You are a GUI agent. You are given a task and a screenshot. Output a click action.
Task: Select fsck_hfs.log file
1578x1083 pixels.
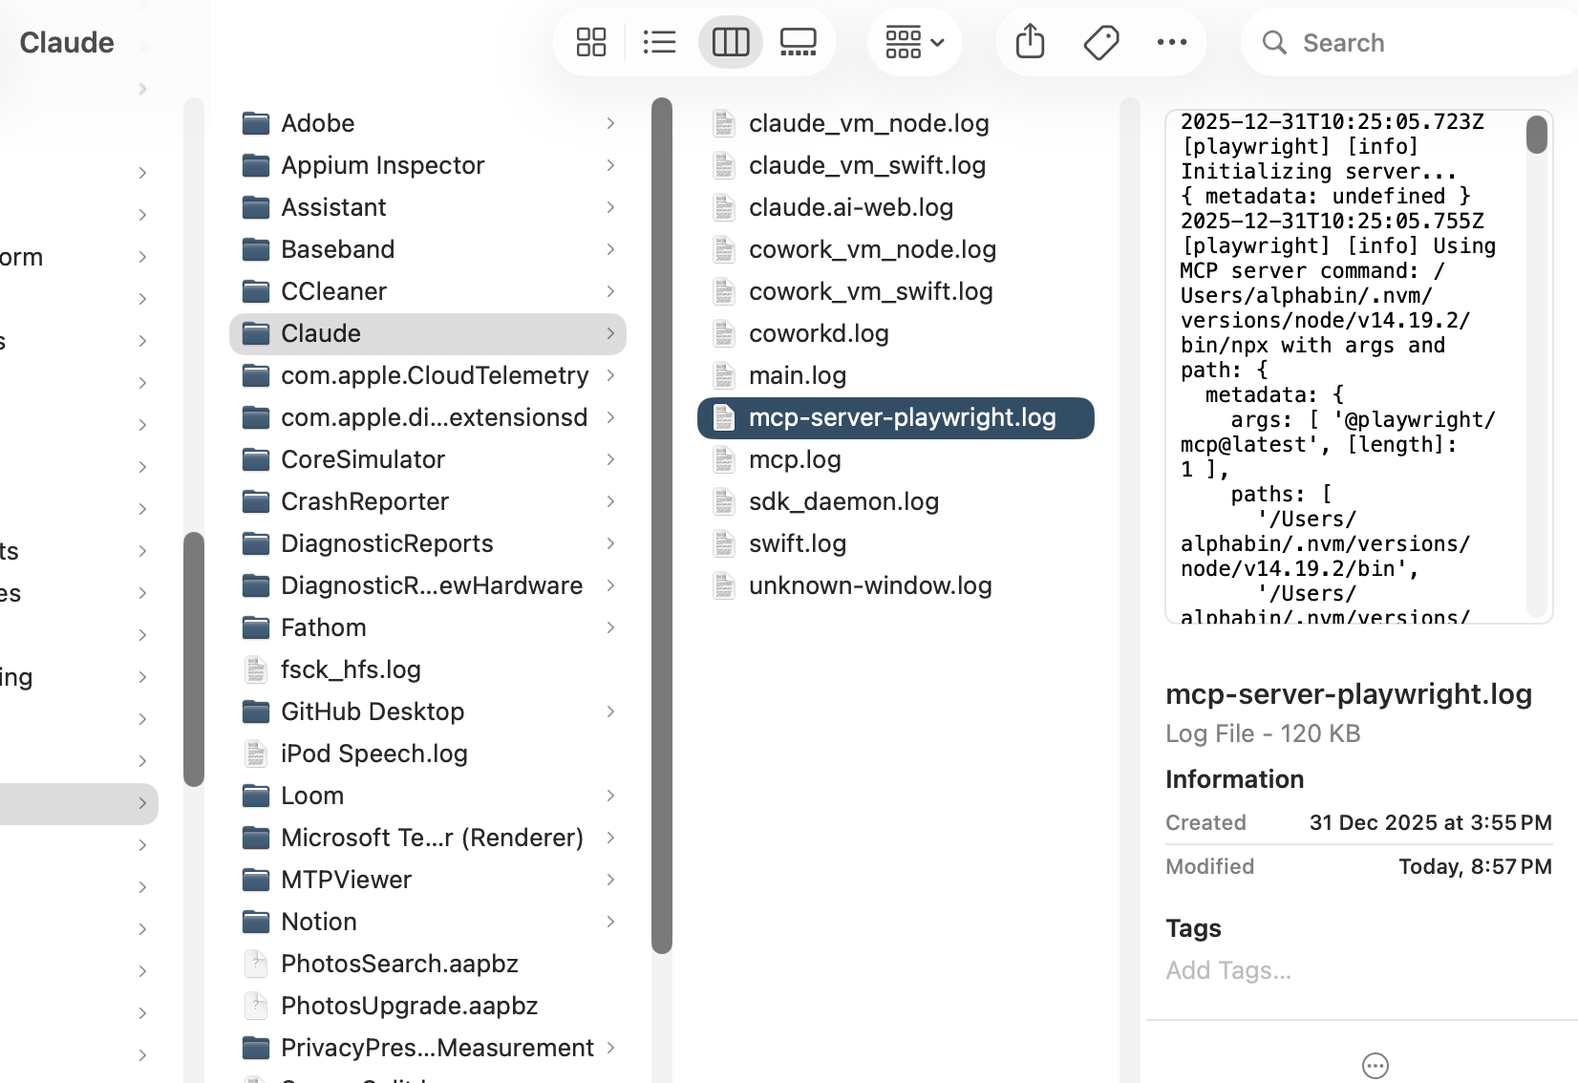click(350, 669)
